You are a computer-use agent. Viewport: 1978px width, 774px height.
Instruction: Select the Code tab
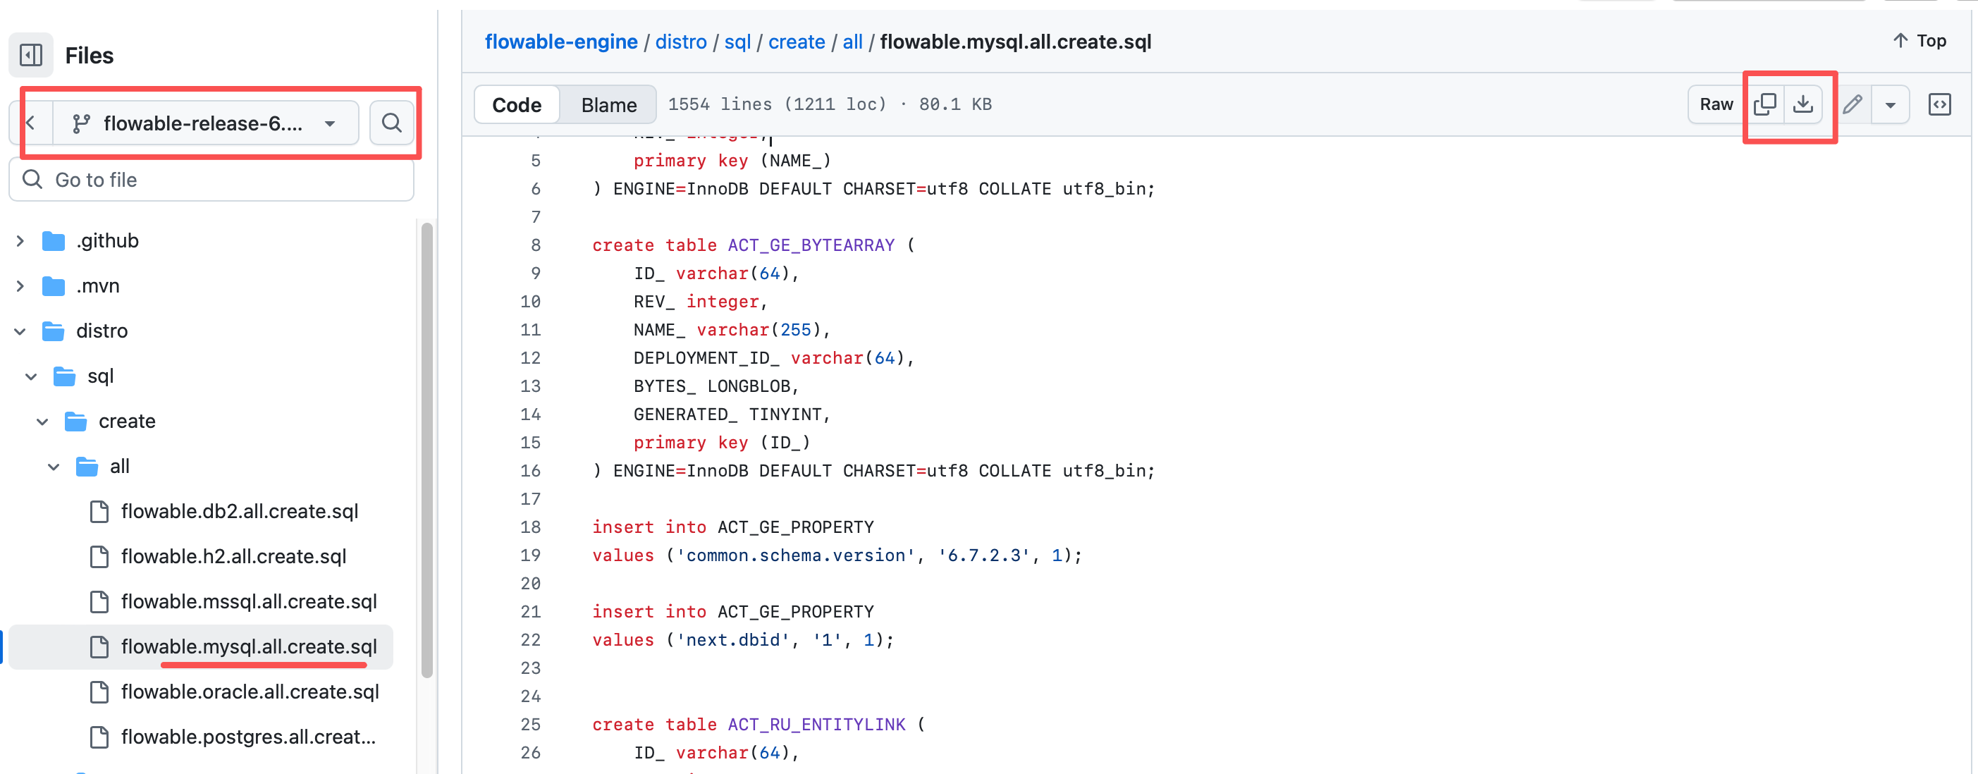pos(516,104)
